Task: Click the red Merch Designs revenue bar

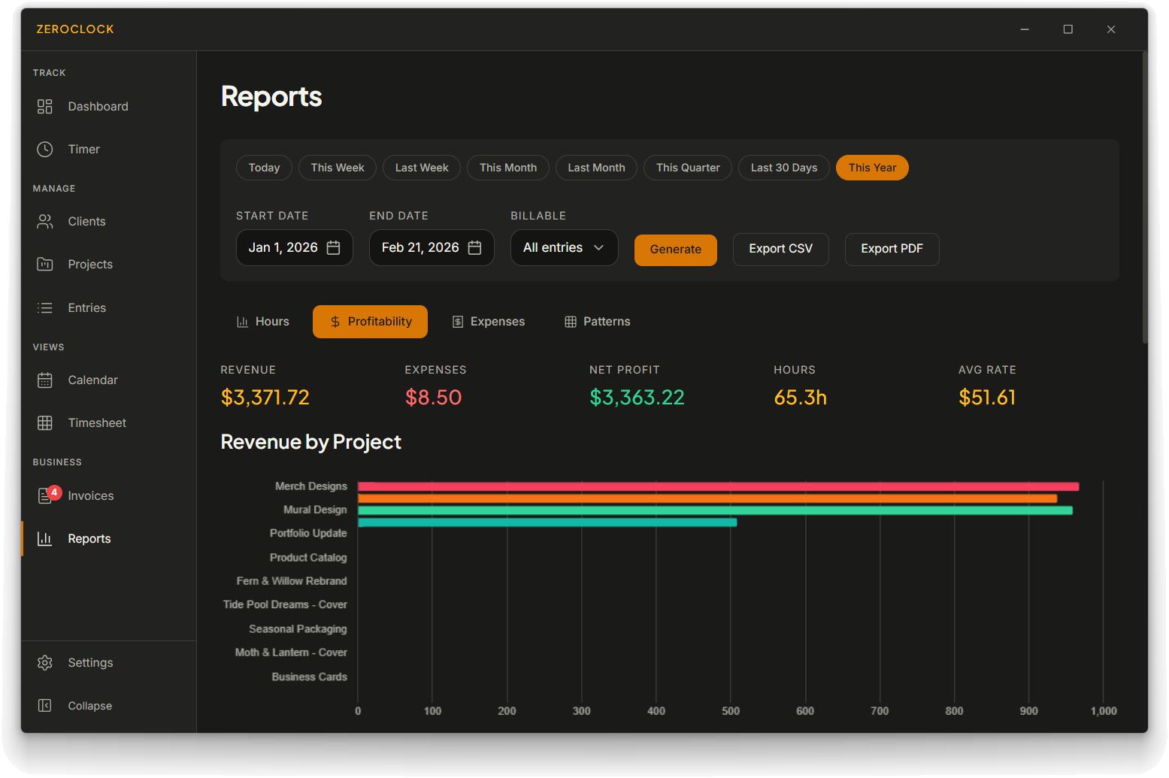Action: pos(718,486)
